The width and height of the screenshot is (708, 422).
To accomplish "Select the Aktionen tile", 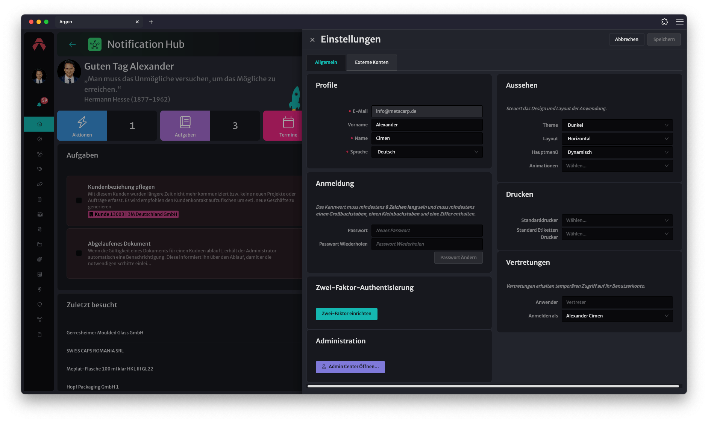I will pos(82,126).
